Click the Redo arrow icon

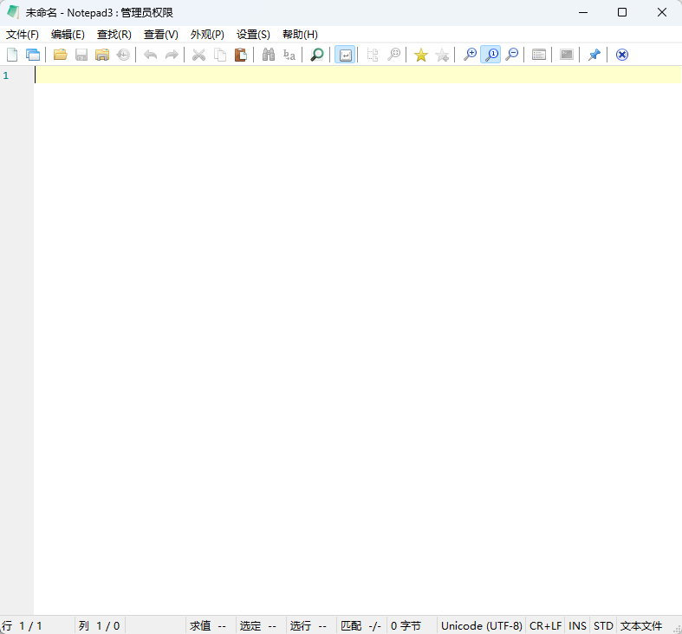(172, 55)
